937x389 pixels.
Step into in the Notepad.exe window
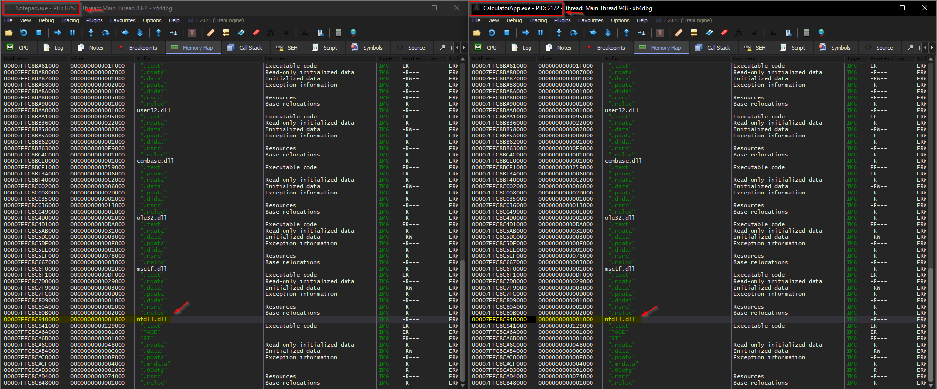91,33
